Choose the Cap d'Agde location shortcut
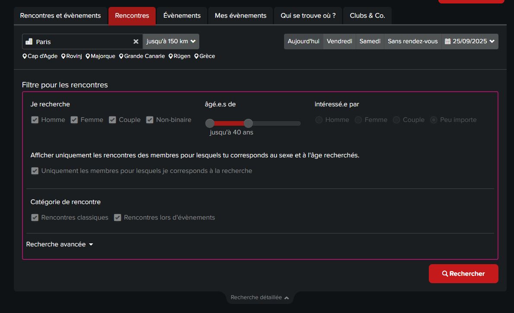Image resolution: width=514 pixels, height=313 pixels. (x=40, y=56)
